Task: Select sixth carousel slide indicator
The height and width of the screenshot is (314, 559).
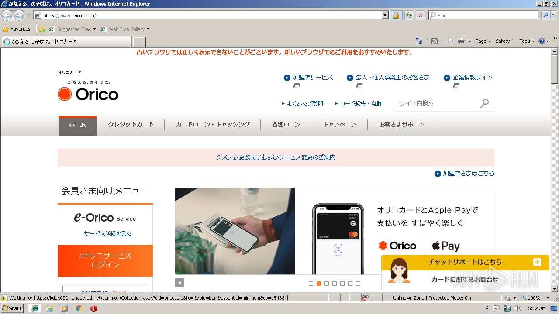Action: pos(350,283)
